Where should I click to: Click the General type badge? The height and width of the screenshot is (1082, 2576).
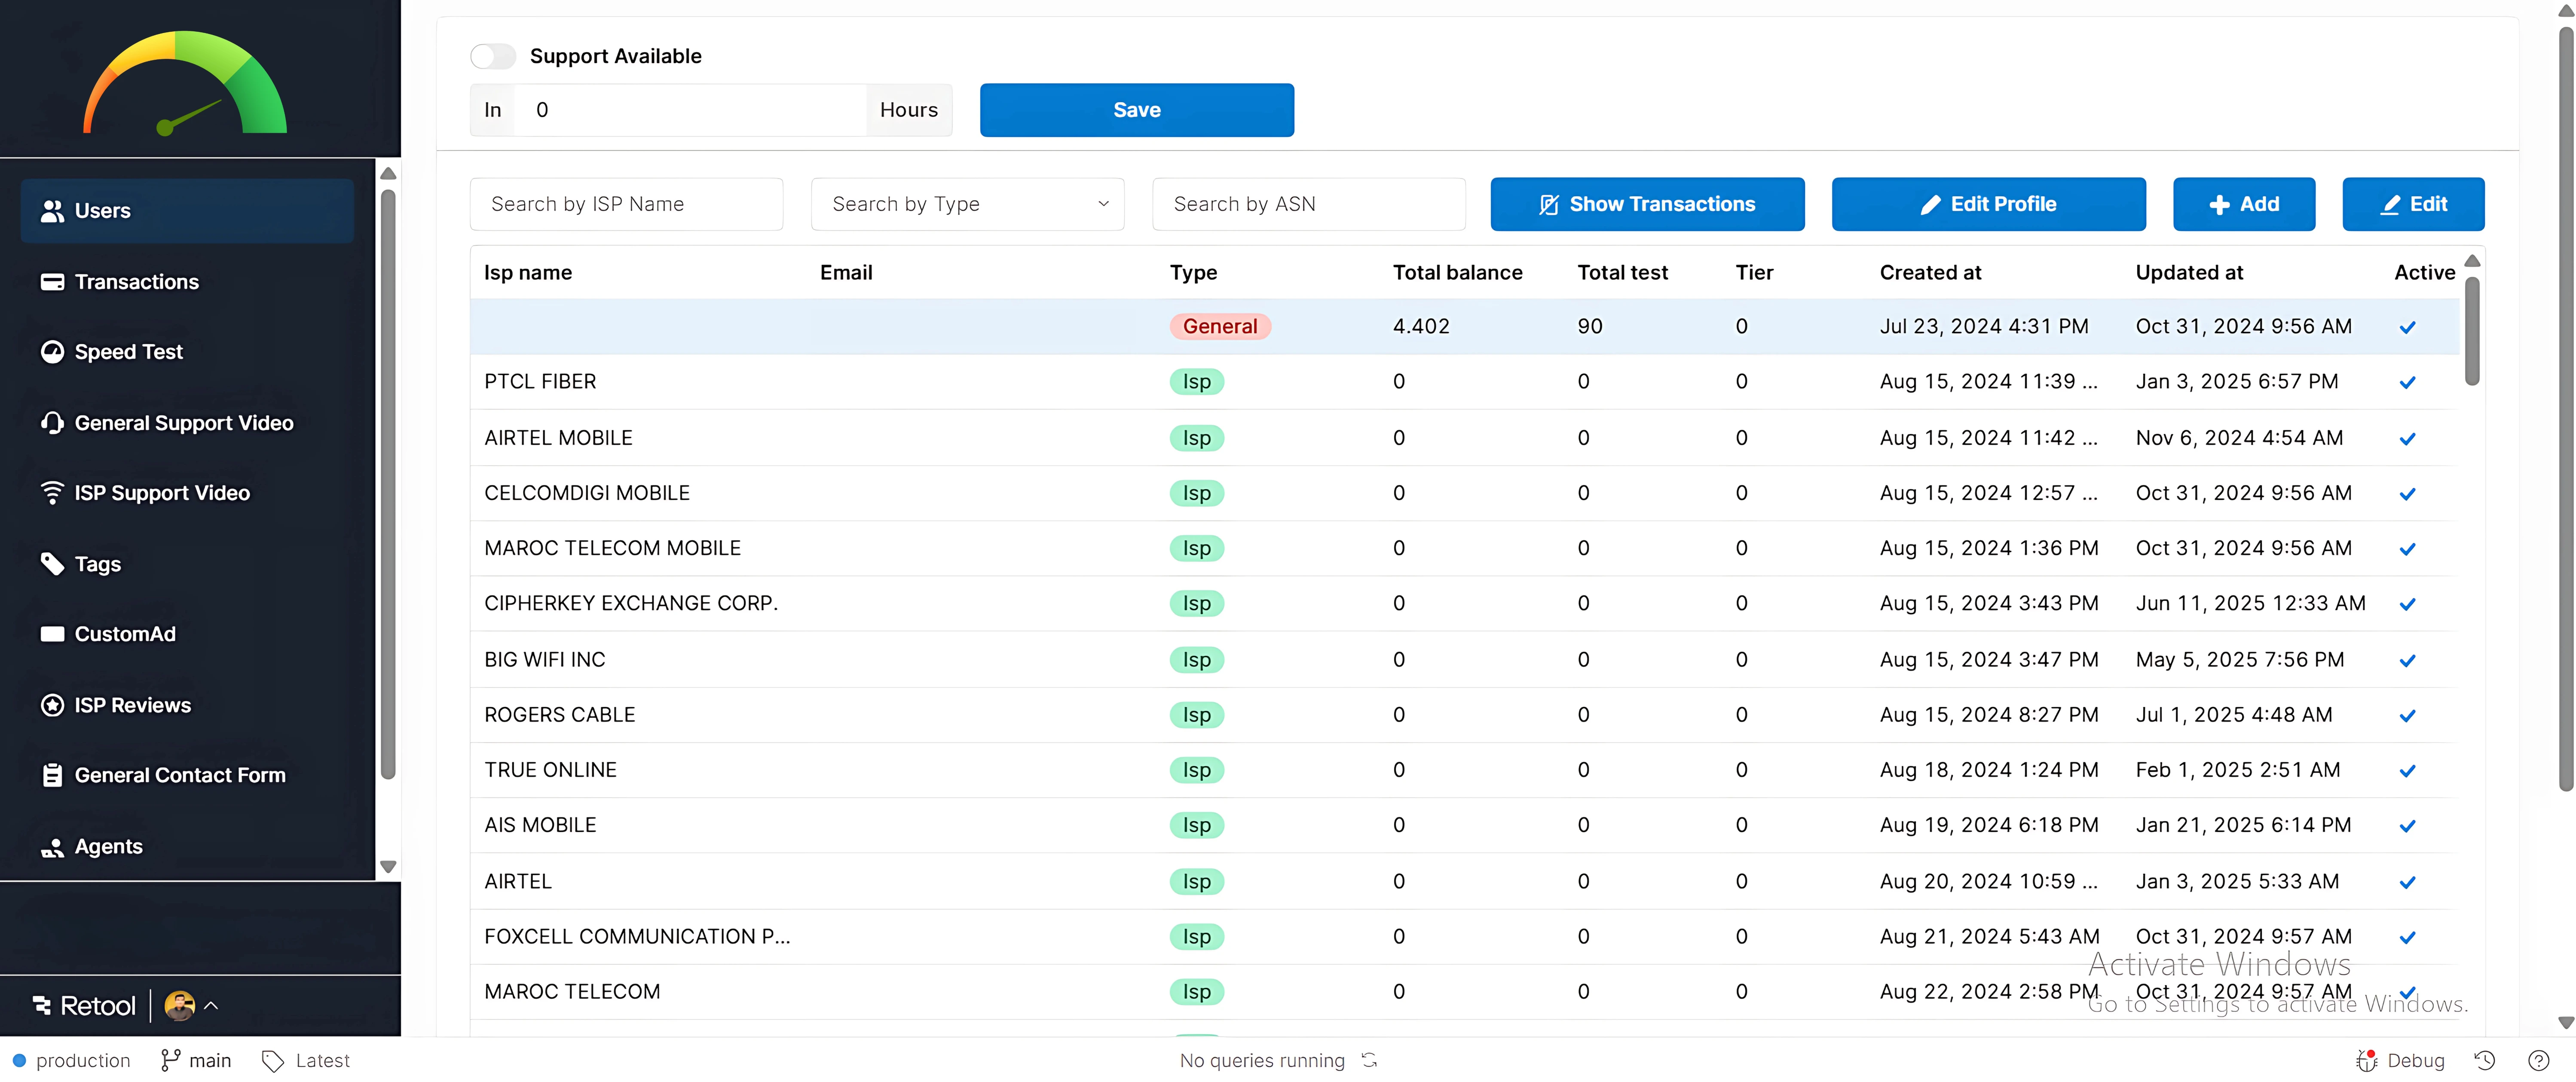click(x=1220, y=327)
